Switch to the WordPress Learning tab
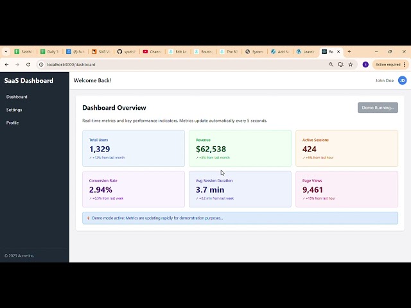The image size is (411, 308). (306, 52)
